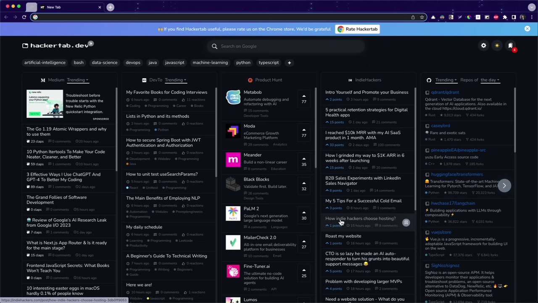Click the Fine-Tuner.ai logo

233,271
